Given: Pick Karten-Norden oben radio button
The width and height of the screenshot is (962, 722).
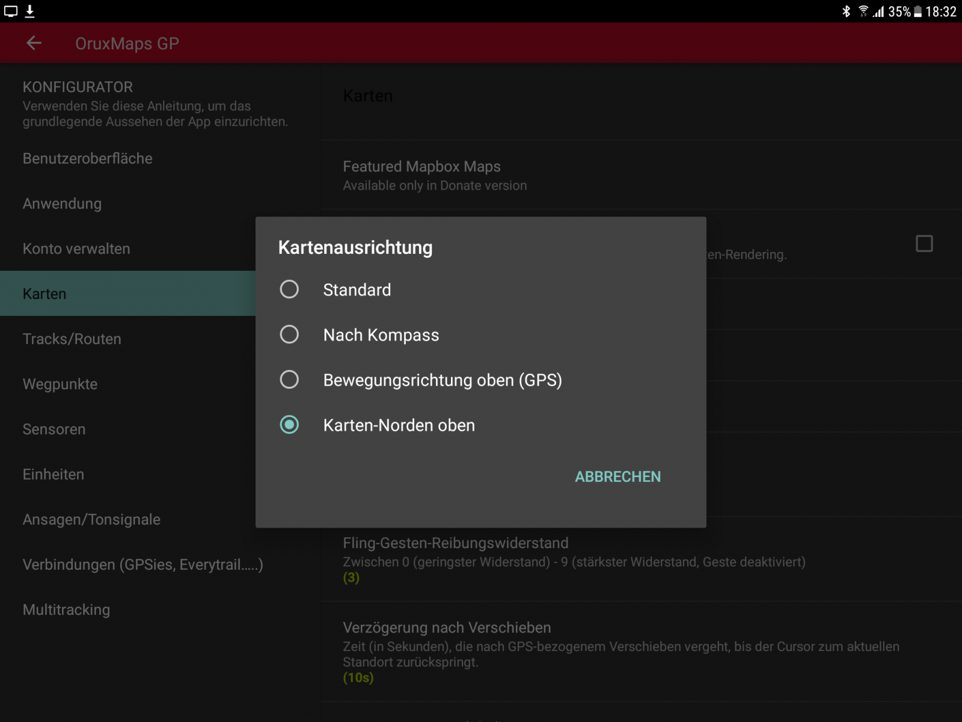Looking at the screenshot, I should [x=289, y=425].
